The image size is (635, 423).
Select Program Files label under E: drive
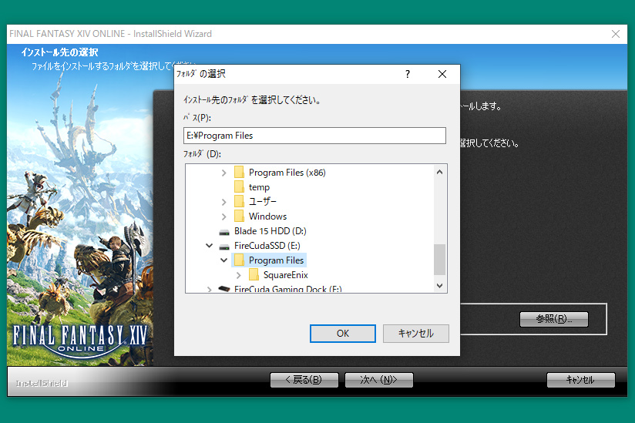pyautogui.click(x=276, y=260)
